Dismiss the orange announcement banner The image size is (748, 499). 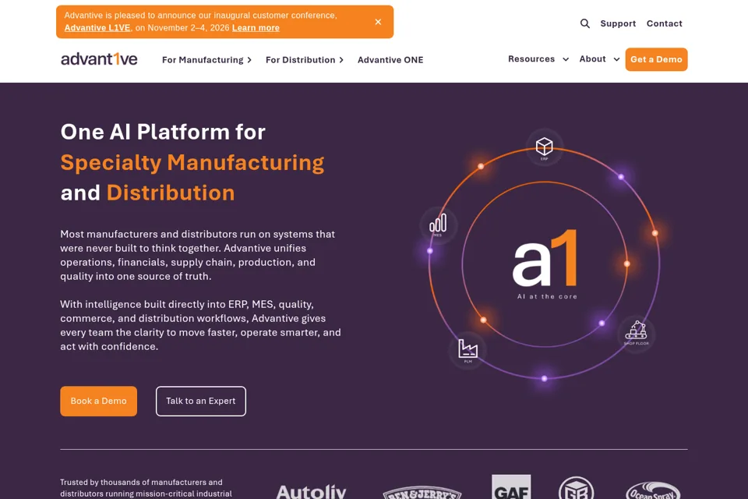(x=378, y=22)
